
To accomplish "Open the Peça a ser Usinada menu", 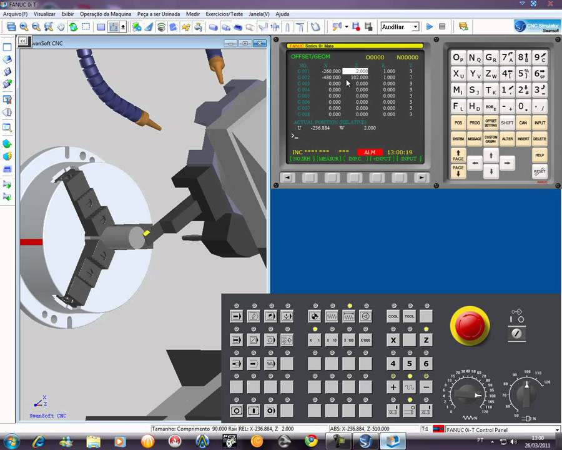I will point(159,14).
